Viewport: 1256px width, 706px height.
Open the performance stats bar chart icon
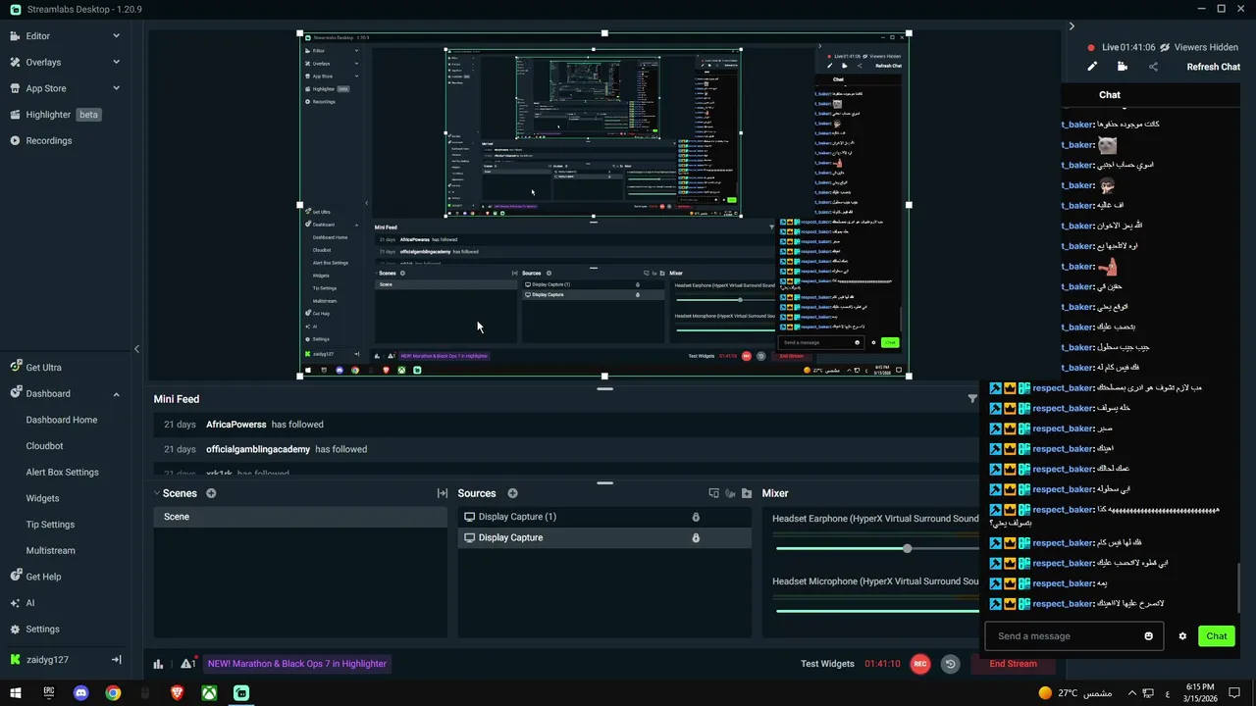pyautogui.click(x=158, y=664)
